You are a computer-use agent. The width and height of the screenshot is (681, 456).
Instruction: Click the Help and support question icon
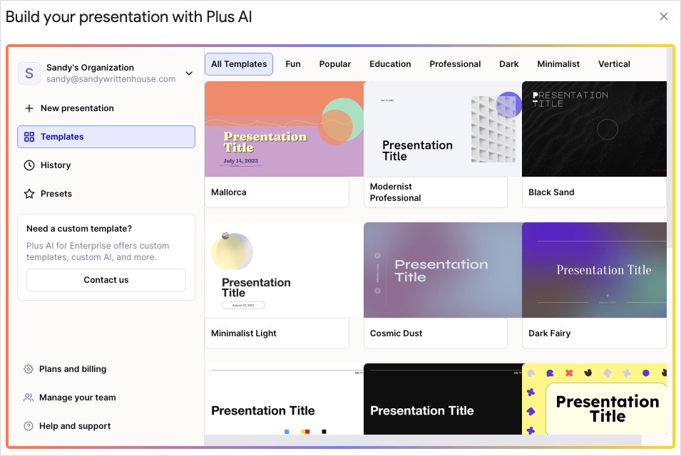point(29,426)
